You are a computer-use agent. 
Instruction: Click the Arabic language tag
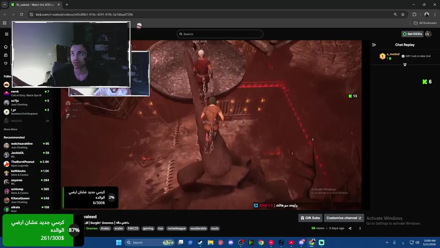pyautogui.click(x=105, y=228)
